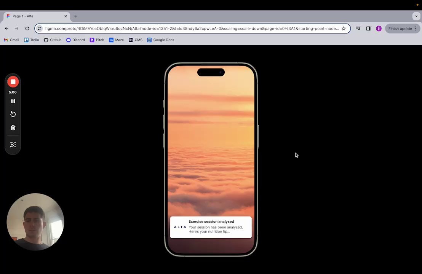
Task: Click the Finish update button
Action: click(x=400, y=29)
